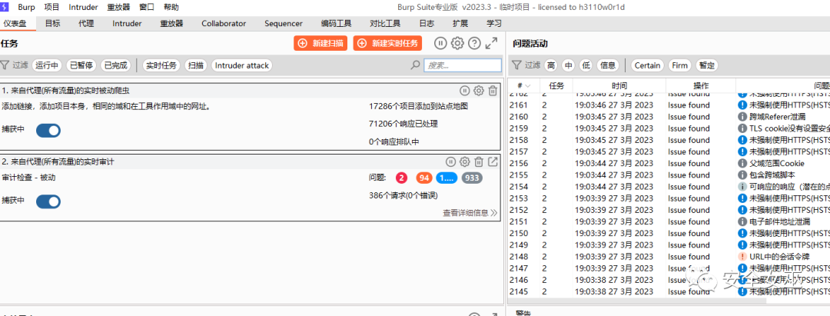Pause task 2 live audit
Screen dimensions: 830x316
[x=450, y=162]
